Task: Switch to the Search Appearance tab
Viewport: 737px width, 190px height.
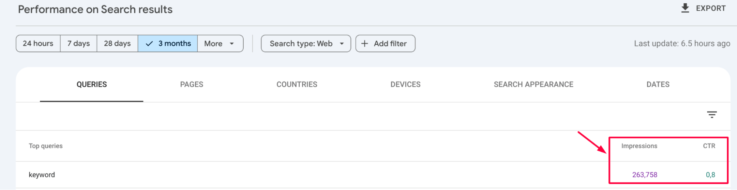Action: pos(533,84)
